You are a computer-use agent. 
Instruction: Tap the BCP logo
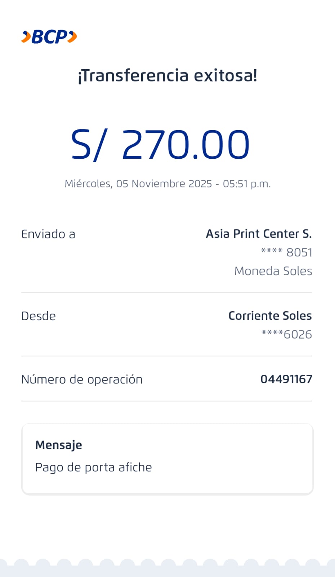[49, 37]
